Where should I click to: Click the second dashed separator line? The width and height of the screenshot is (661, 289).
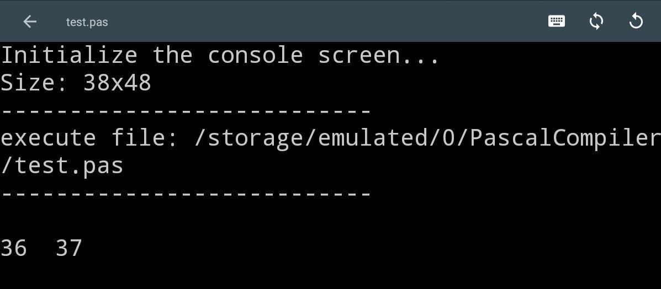pos(186,194)
